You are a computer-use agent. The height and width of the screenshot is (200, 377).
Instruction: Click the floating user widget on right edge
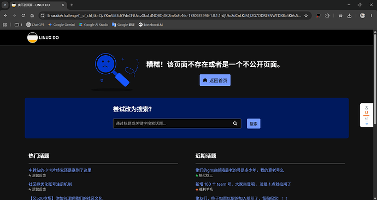(367, 115)
